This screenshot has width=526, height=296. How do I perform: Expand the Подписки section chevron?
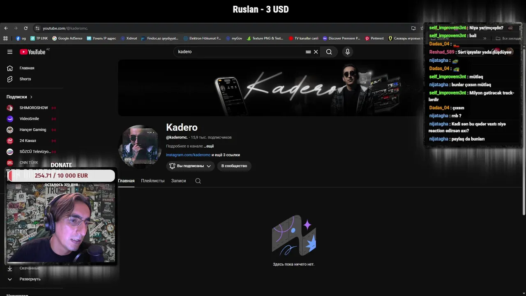[x=31, y=97]
